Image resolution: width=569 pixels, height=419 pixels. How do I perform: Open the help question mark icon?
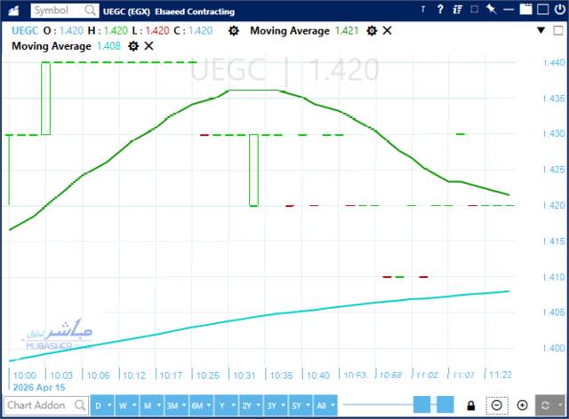pyautogui.click(x=440, y=10)
